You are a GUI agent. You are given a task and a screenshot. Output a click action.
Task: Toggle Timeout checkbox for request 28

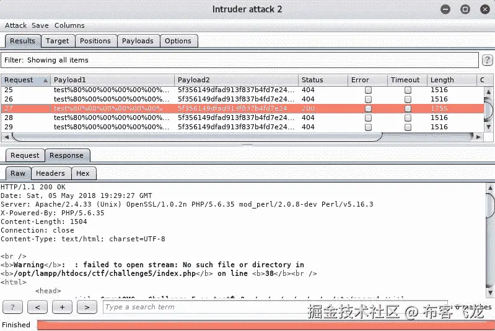[x=408, y=118]
